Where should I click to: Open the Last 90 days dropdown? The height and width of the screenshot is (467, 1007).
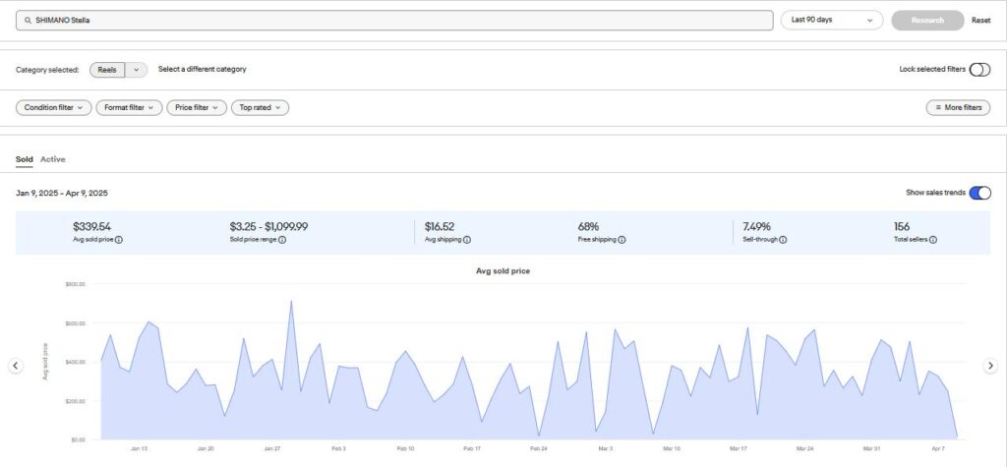click(832, 20)
